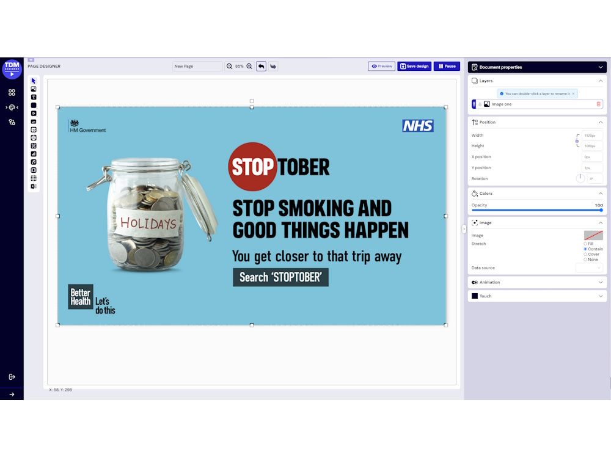Toggle the lock on the Image one layer
Screen dimensions: 611x458
(x=481, y=104)
